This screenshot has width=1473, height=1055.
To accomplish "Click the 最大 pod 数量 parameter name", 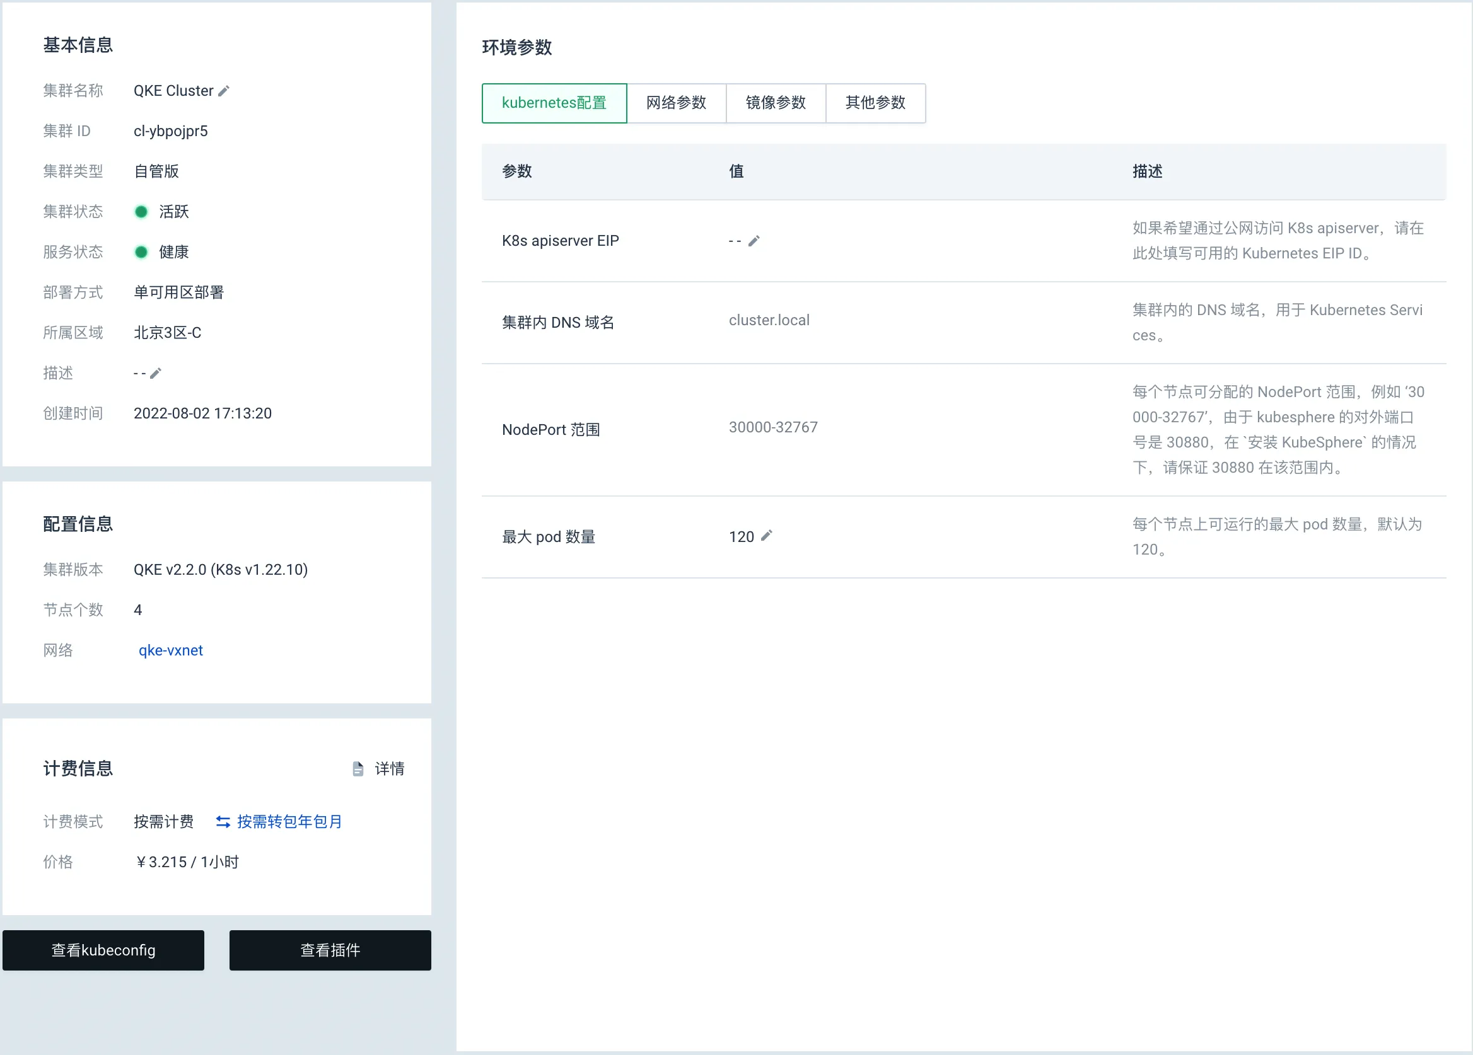I will click(x=549, y=537).
